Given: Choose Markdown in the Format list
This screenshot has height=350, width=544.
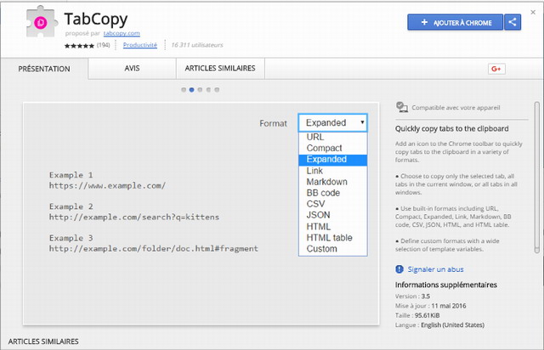Looking at the screenshot, I should coord(332,182).
